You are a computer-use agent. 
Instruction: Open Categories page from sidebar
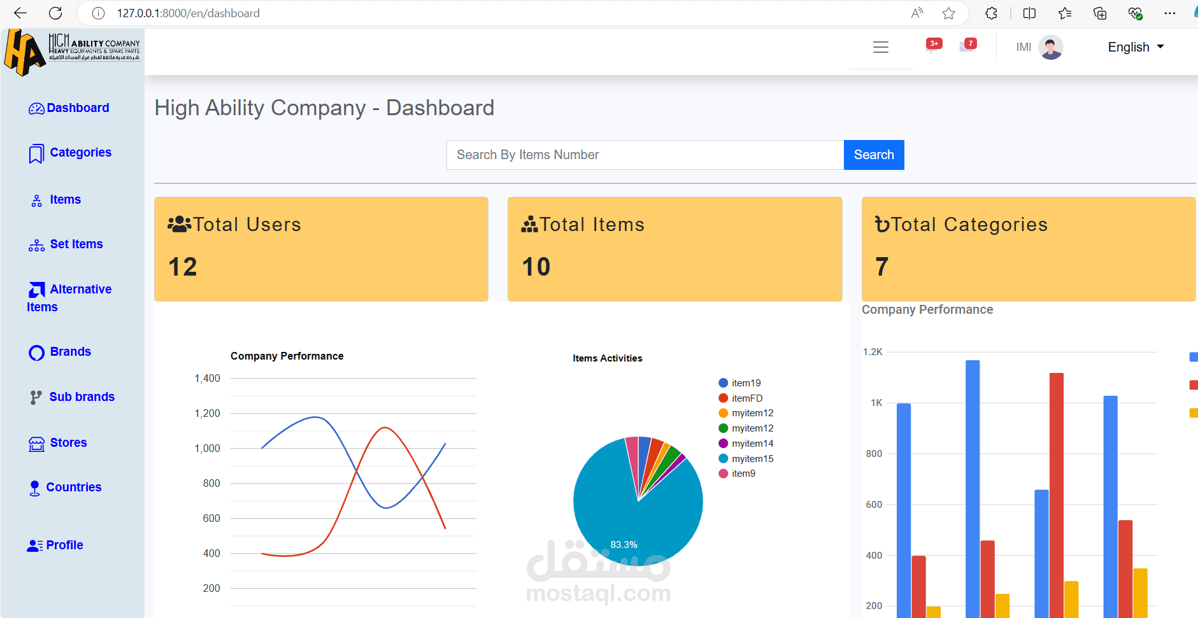pyautogui.click(x=81, y=152)
